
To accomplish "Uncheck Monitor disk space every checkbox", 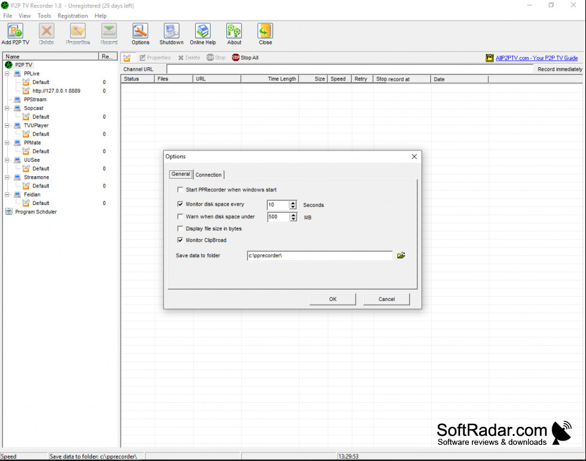I will pos(180,204).
